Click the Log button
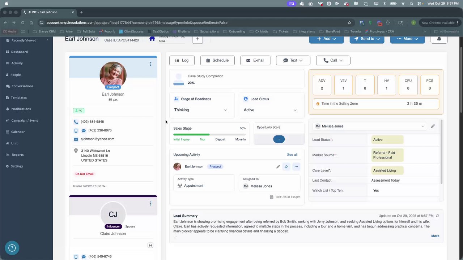463x260 pixels. [x=182, y=60]
